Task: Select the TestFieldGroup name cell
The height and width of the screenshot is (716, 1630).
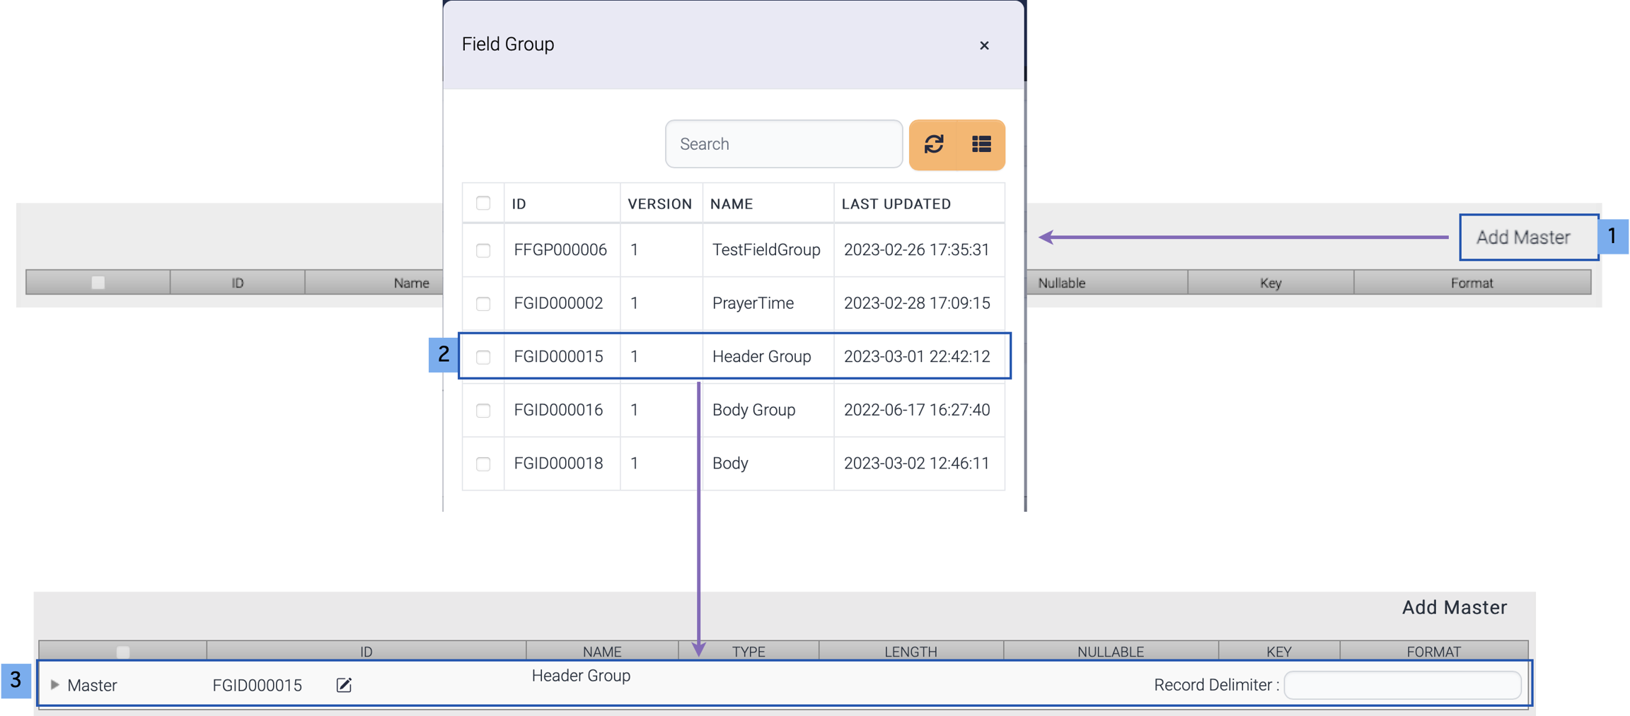Action: click(x=766, y=250)
